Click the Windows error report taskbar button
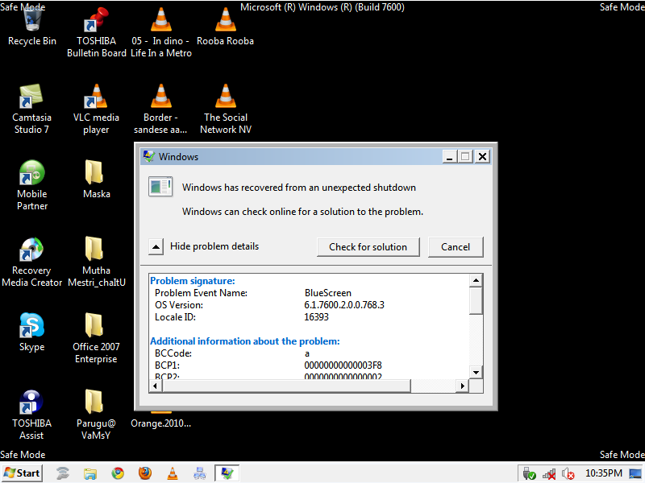The height and width of the screenshot is (483, 645). point(227,473)
